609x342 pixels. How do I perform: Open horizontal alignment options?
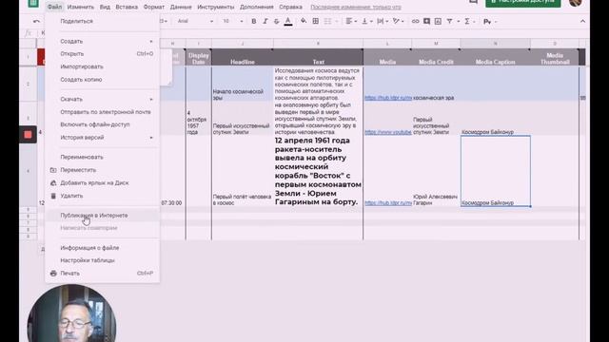(x=351, y=21)
